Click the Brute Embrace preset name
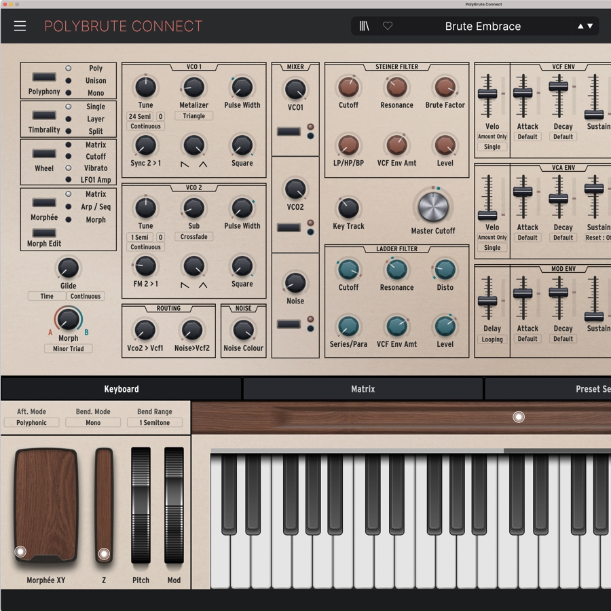 pyautogui.click(x=483, y=26)
